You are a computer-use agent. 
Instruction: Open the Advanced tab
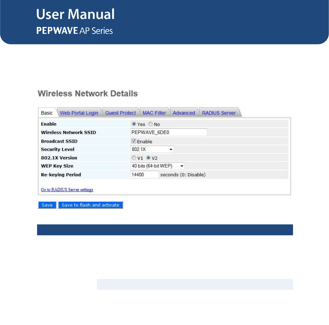coord(184,113)
